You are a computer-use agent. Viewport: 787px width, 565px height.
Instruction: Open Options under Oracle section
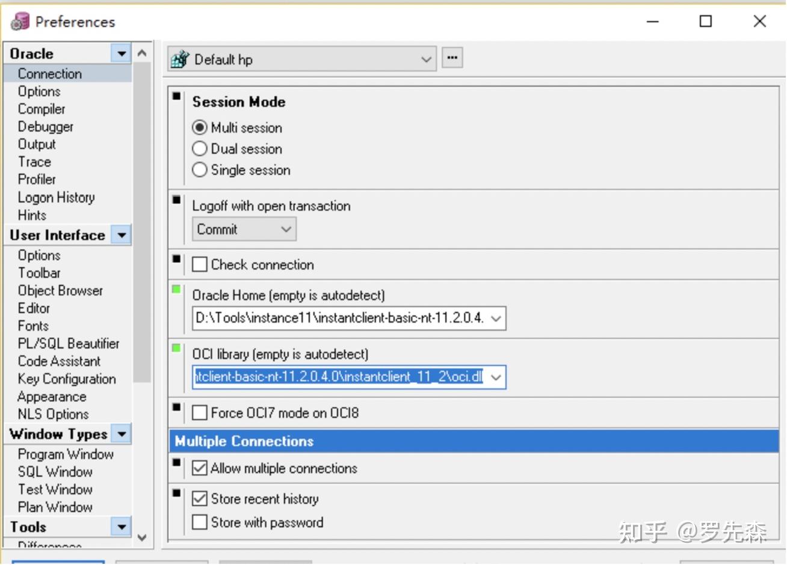39,91
